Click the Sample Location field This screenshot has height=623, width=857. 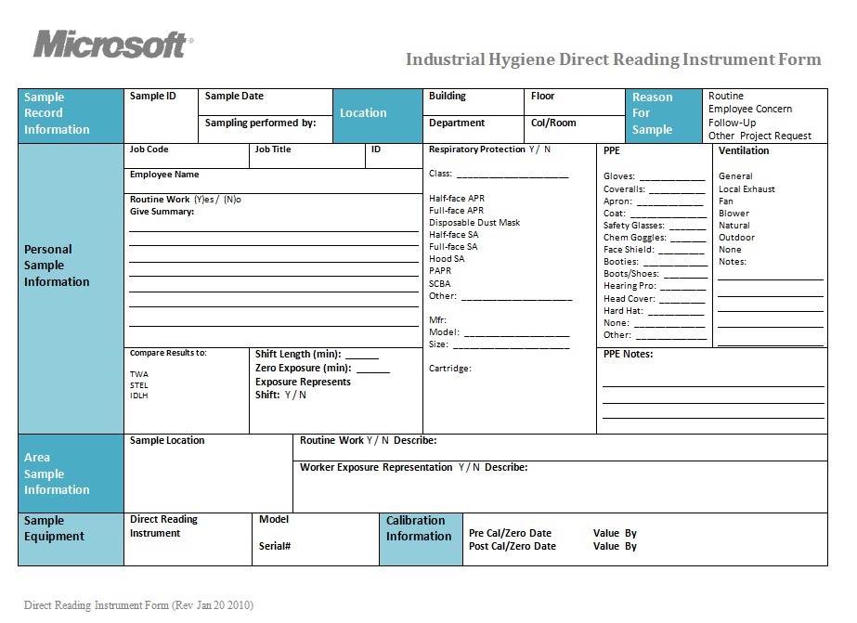pyautogui.click(x=208, y=475)
